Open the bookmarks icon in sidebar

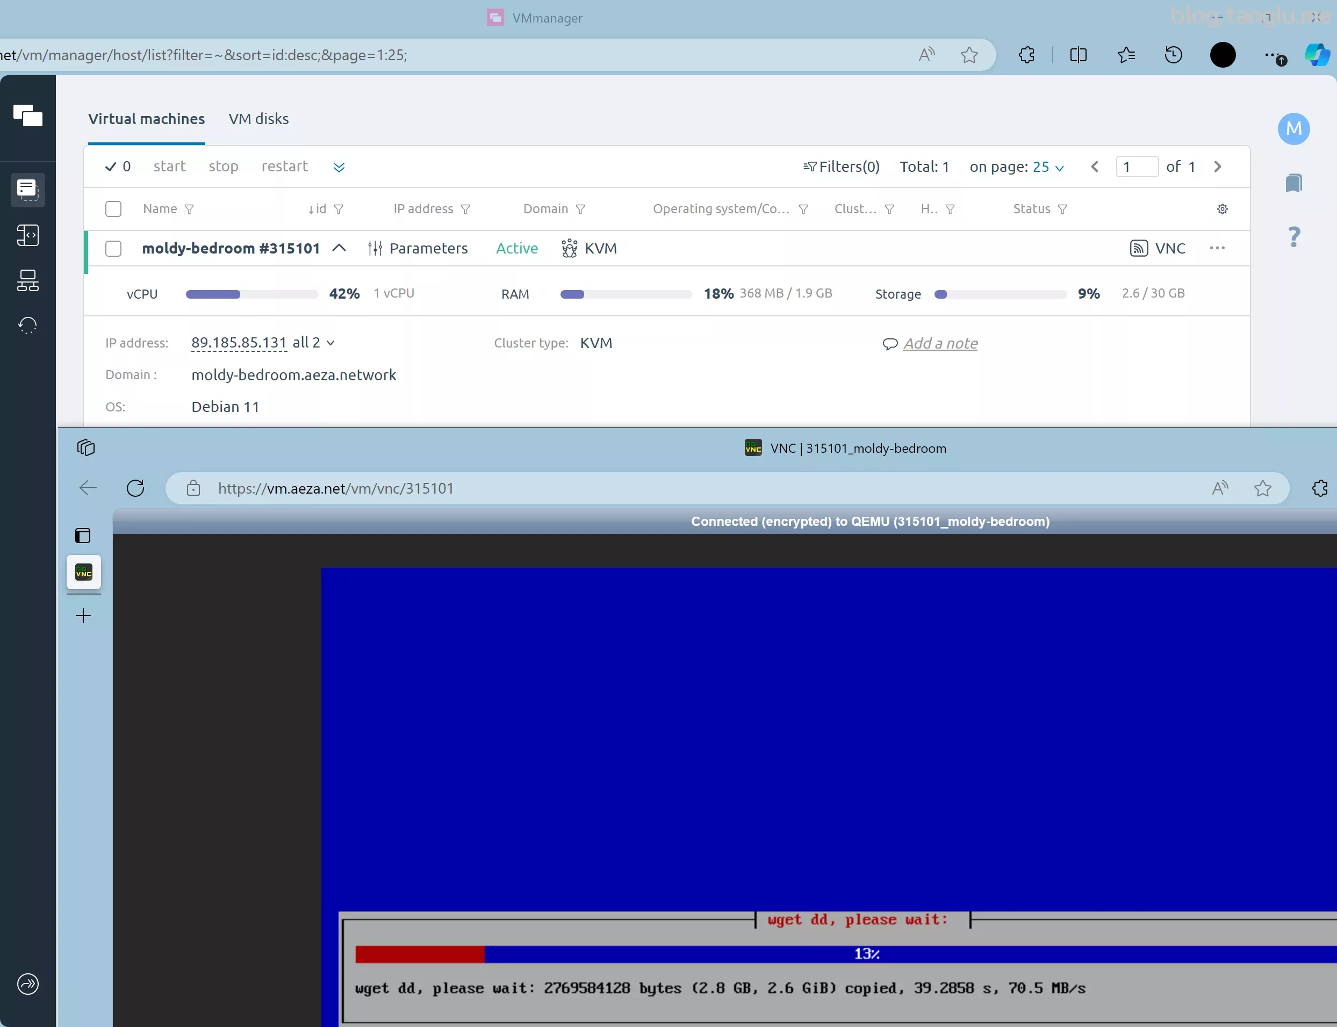(1294, 182)
